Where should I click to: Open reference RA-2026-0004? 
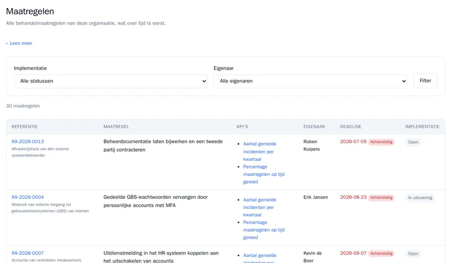[x=28, y=197]
